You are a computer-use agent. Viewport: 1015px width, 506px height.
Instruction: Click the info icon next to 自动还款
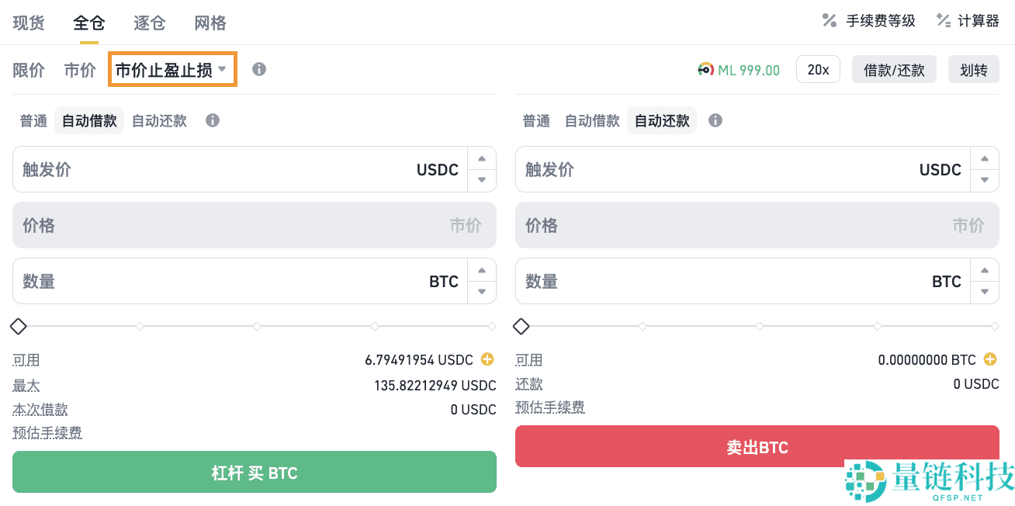pos(715,120)
